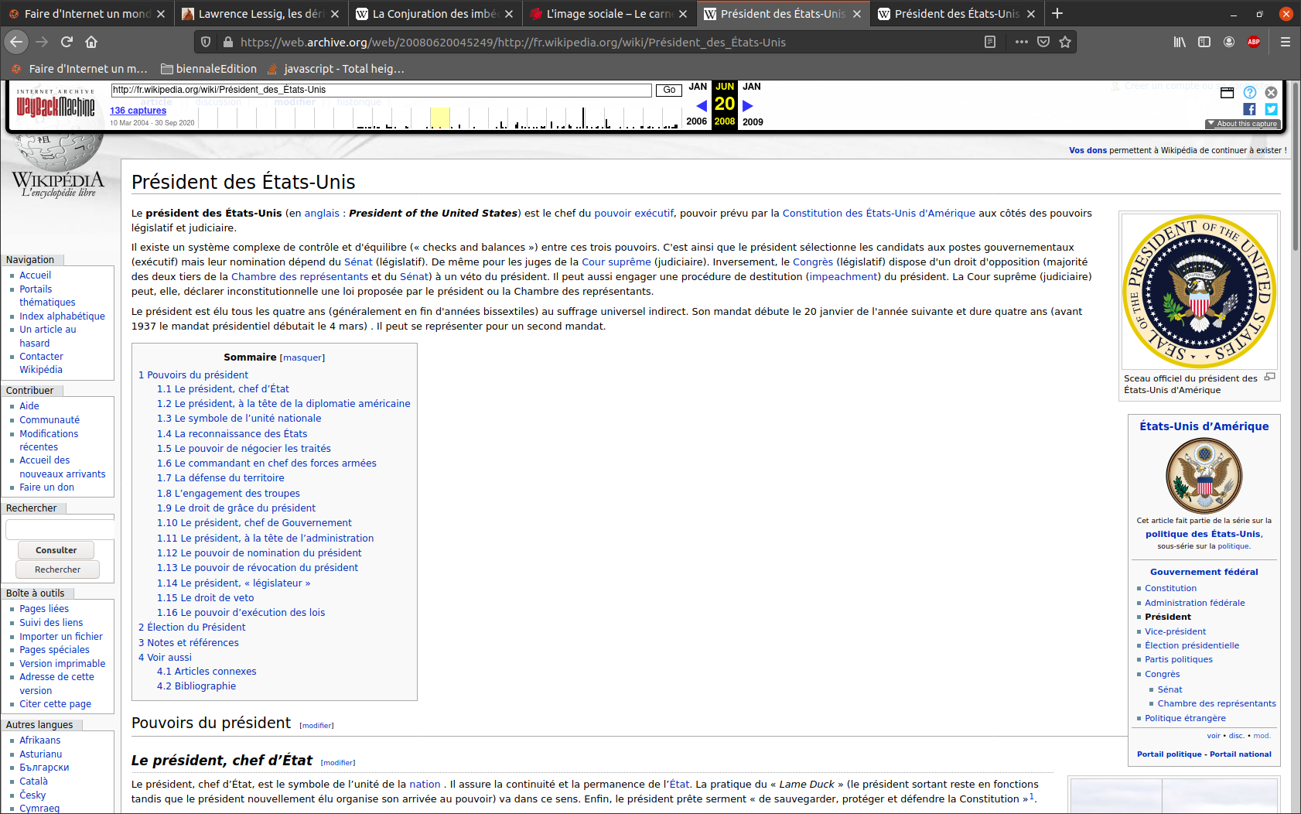Open the Library bookshelf icon
Viewport: 1301px width, 814px height.
point(1180,42)
